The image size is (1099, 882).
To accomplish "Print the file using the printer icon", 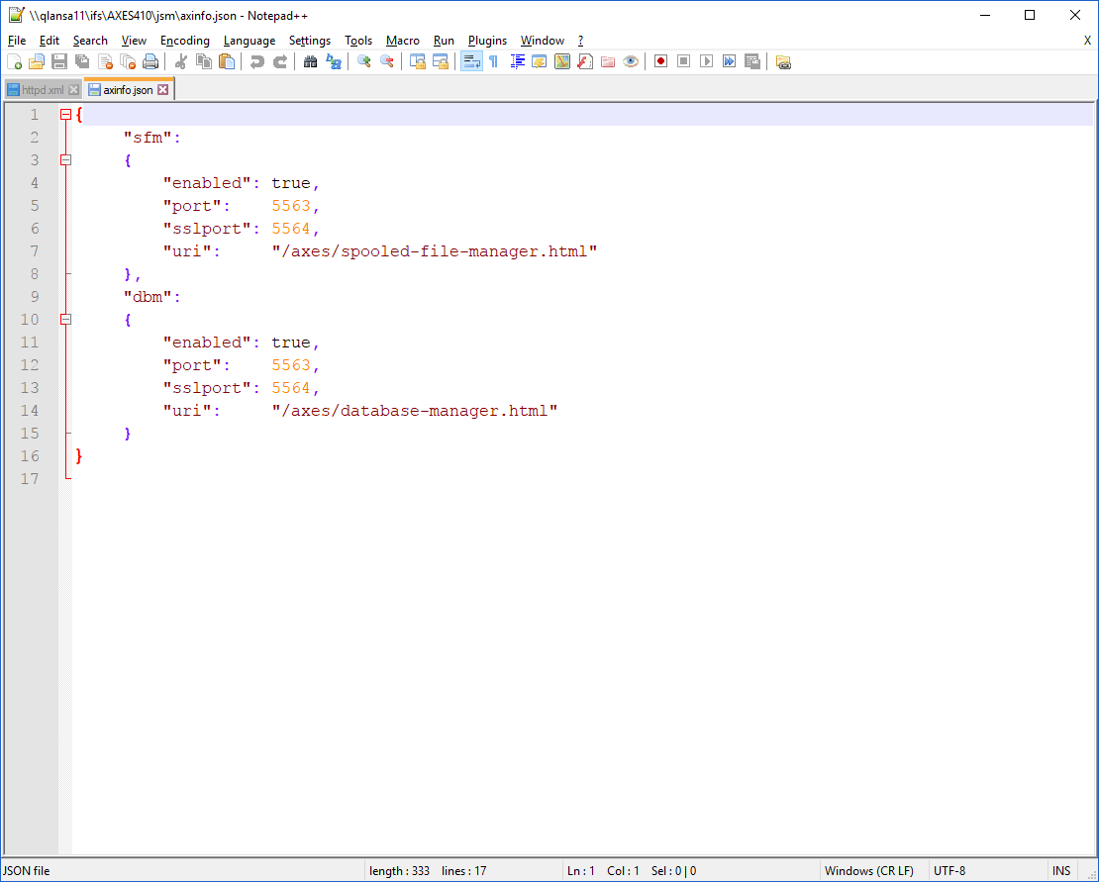I will click(150, 60).
